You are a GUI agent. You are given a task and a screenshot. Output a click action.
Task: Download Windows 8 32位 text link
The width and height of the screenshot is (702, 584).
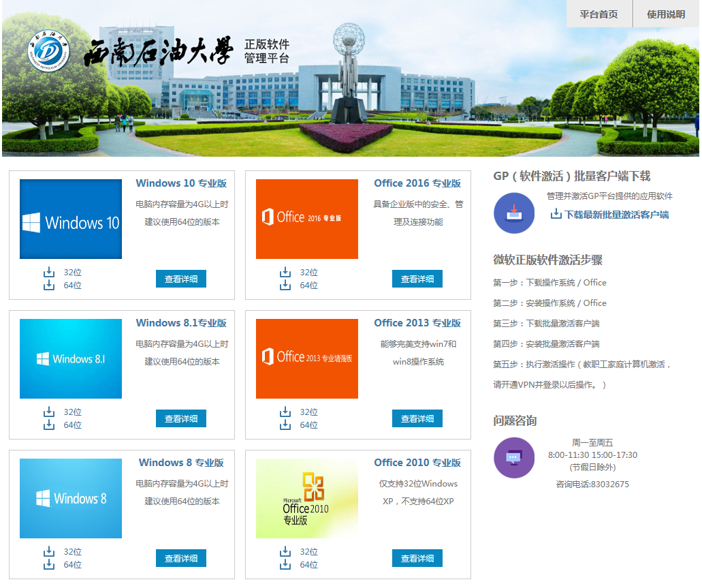tap(73, 552)
